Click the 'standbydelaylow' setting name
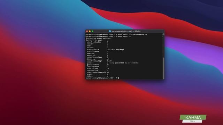The image size is (223, 125). point(94,42)
